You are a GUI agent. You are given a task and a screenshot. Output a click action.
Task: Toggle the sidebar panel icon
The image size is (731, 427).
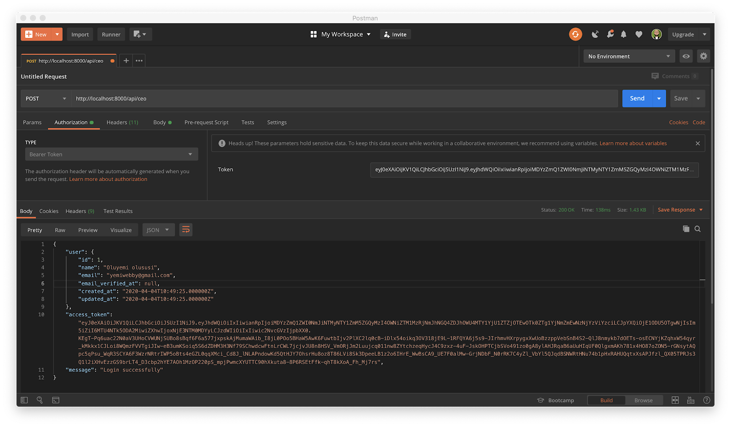24,400
